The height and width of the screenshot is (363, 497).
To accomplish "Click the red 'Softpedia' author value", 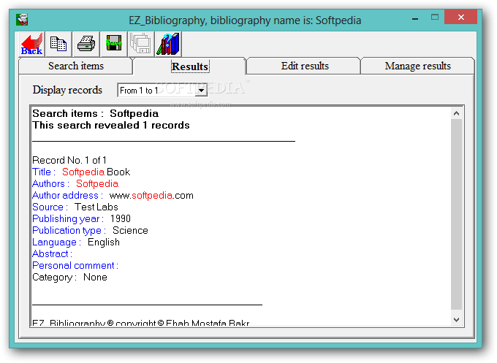I will pyautogui.click(x=97, y=184).
